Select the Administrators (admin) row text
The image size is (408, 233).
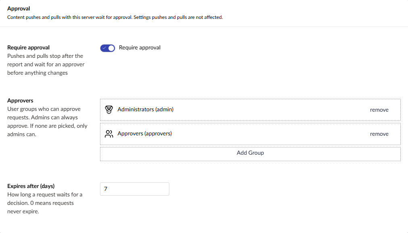click(x=146, y=109)
